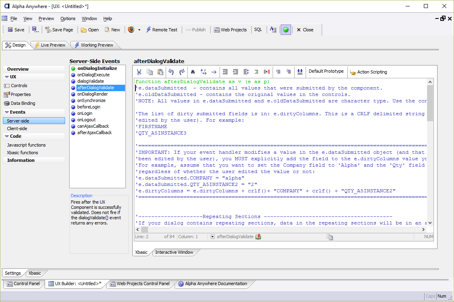Click the Outdent code icon
The image size is (454, 302).
(x=236, y=72)
